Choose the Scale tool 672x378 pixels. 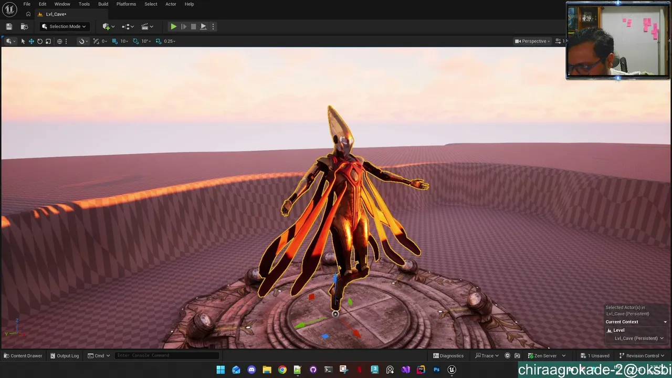pos(48,41)
